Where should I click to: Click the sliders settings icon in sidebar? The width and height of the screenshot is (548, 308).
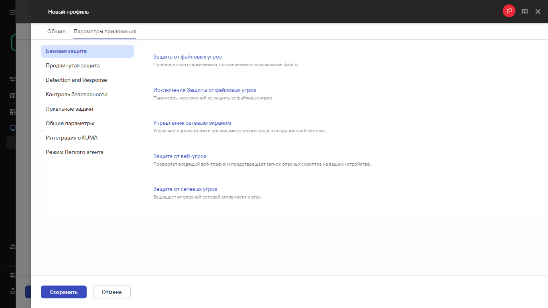click(x=12, y=275)
